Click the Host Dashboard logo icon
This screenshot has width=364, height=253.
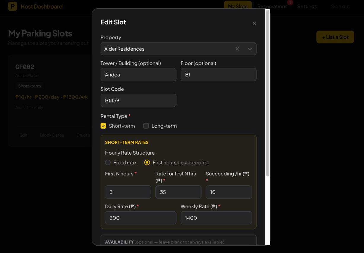pyautogui.click(x=12, y=6)
